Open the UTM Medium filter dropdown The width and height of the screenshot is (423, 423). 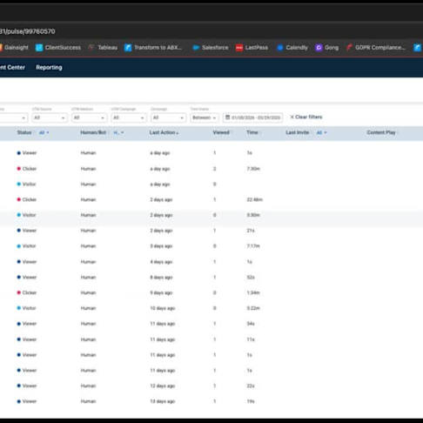[x=89, y=117]
